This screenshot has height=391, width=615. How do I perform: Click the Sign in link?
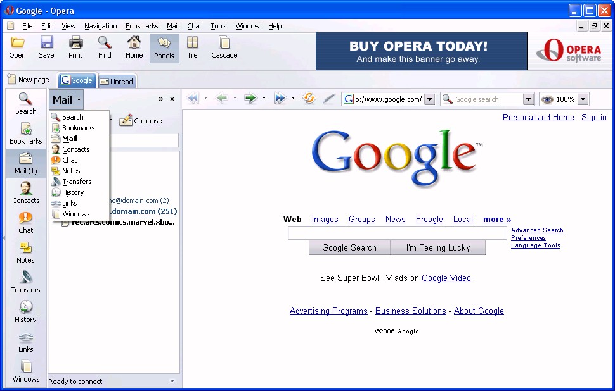click(594, 118)
